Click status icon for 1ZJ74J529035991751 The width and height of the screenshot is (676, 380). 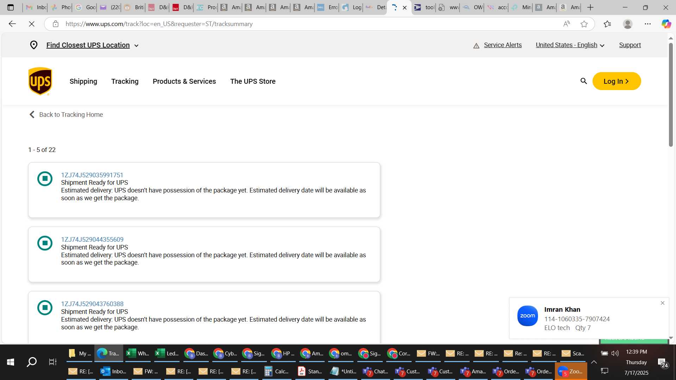[45, 179]
